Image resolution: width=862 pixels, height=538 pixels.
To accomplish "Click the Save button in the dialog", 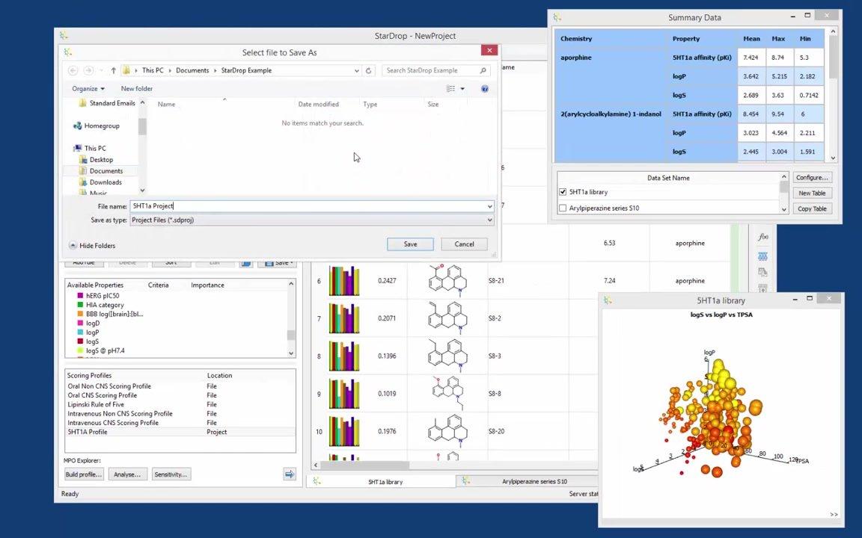I will [x=410, y=244].
